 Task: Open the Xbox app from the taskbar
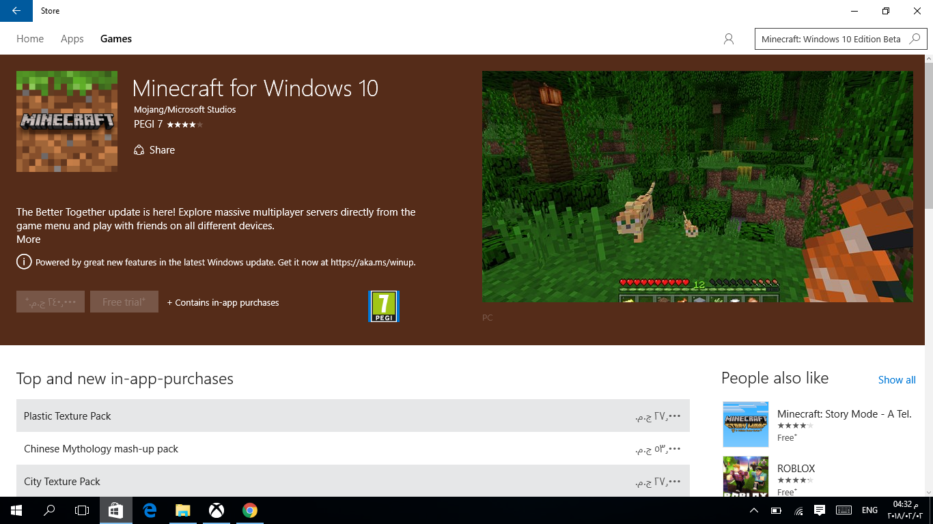[217, 510]
